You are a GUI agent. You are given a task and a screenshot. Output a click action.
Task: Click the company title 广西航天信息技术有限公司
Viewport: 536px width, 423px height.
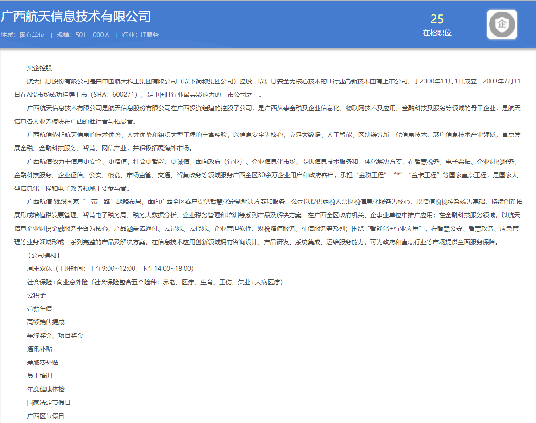[75, 17]
